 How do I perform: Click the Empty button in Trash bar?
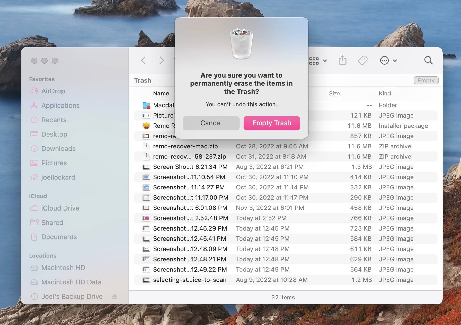coord(426,80)
